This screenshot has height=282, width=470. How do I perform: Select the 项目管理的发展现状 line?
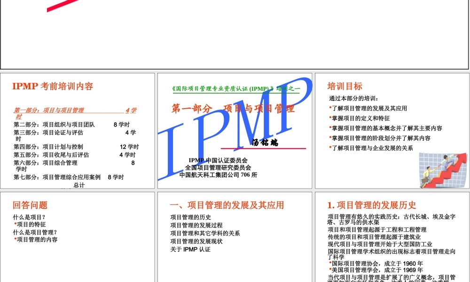click(196, 241)
